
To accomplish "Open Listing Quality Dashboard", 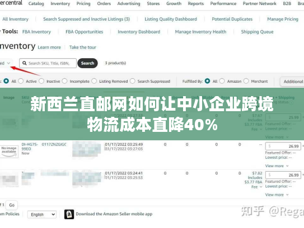I will 171,19.
